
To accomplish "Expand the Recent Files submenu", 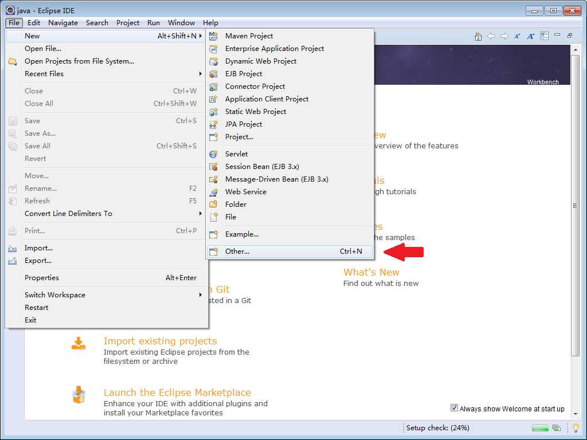I will click(107, 74).
